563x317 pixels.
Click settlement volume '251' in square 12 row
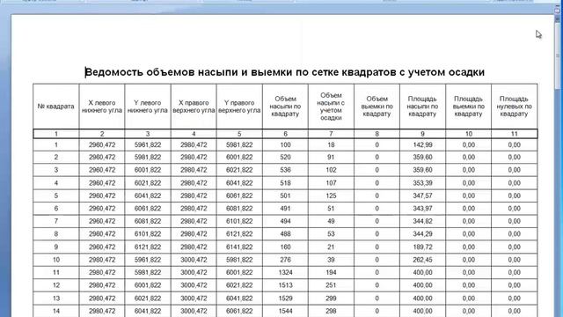[x=331, y=285]
